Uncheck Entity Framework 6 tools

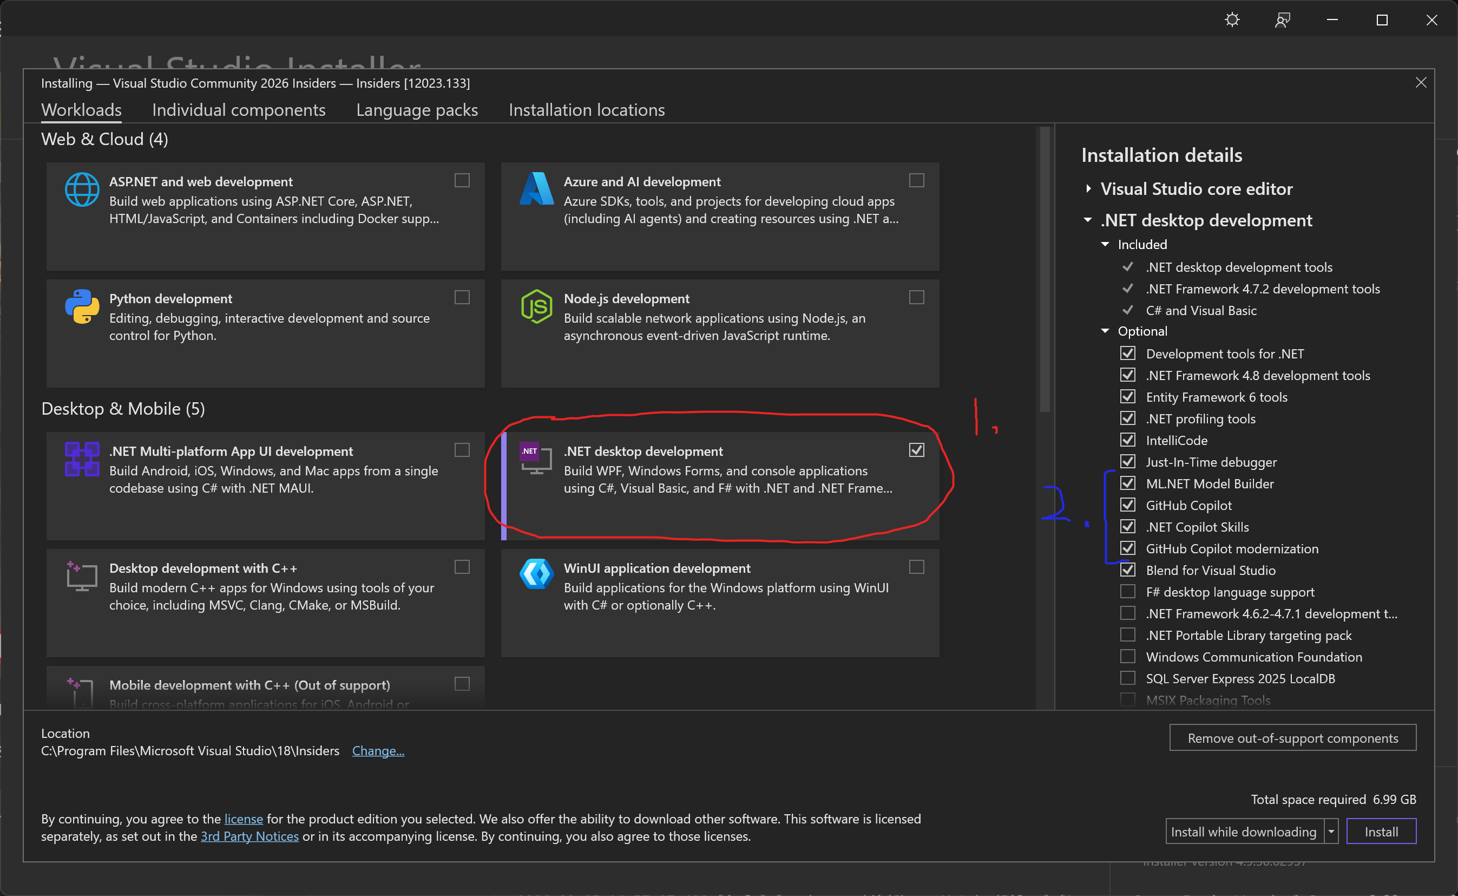pyautogui.click(x=1127, y=396)
